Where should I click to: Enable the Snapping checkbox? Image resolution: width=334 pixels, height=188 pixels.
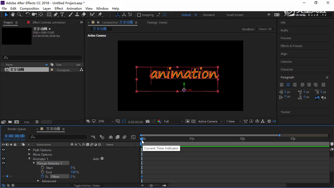coord(139,15)
